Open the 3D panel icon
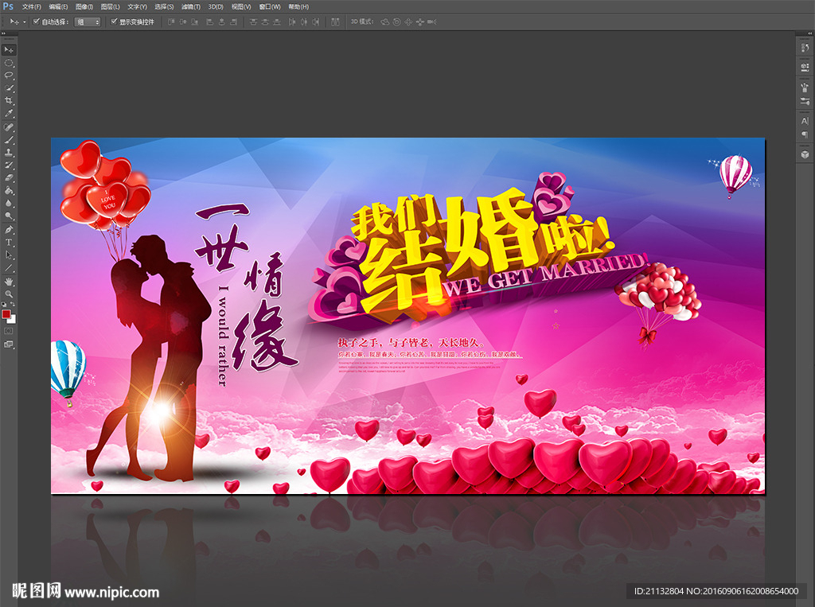The width and height of the screenshot is (815, 607). coord(805,154)
